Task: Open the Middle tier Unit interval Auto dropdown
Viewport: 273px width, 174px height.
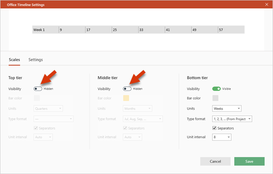Action: [x=132, y=137]
